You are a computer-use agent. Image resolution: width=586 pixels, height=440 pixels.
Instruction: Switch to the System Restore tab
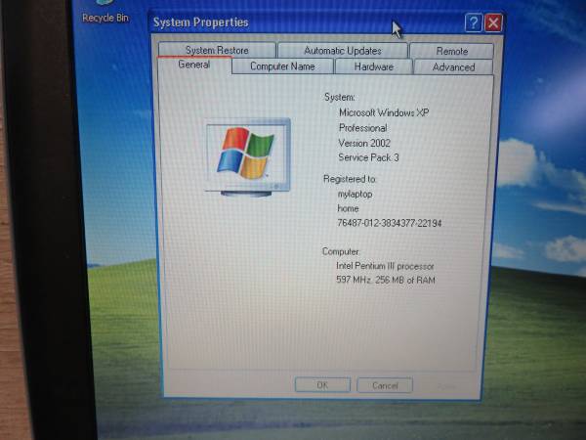tap(217, 50)
